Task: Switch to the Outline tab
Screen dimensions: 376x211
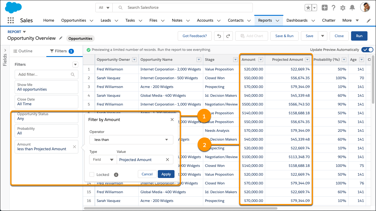Action: coord(23,51)
